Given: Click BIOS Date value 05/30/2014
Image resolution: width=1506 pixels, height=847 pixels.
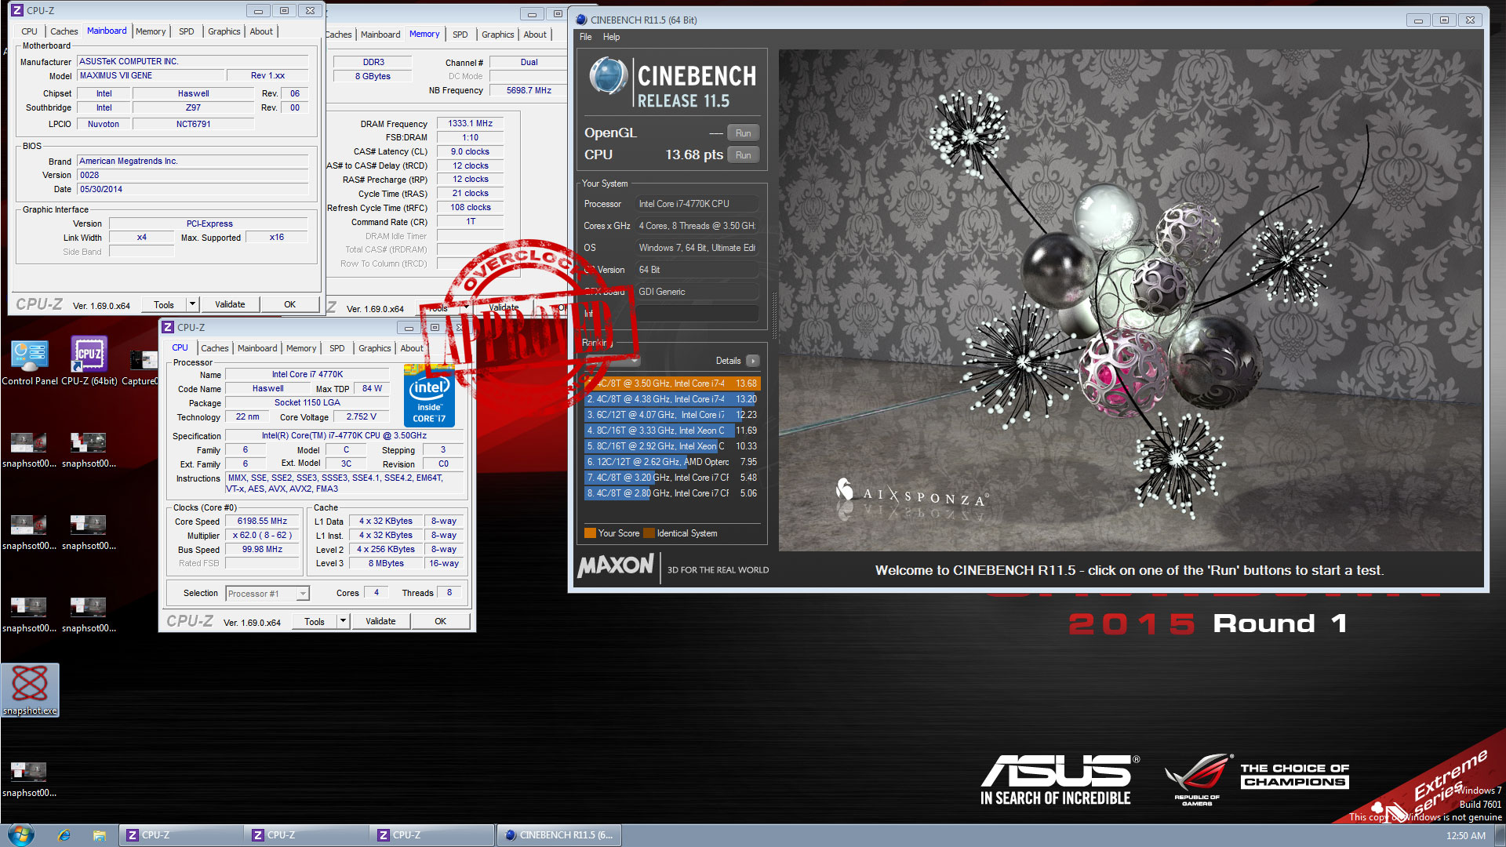Looking at the screenshot, I should [193, 189].
